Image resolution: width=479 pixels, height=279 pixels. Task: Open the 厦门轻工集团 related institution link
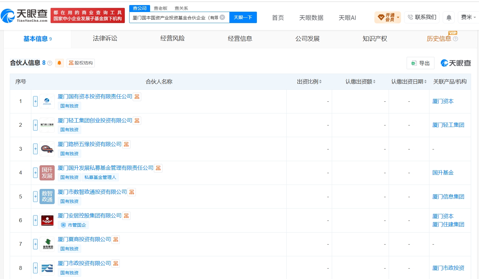pyautogui.click(x=448, y=125)
